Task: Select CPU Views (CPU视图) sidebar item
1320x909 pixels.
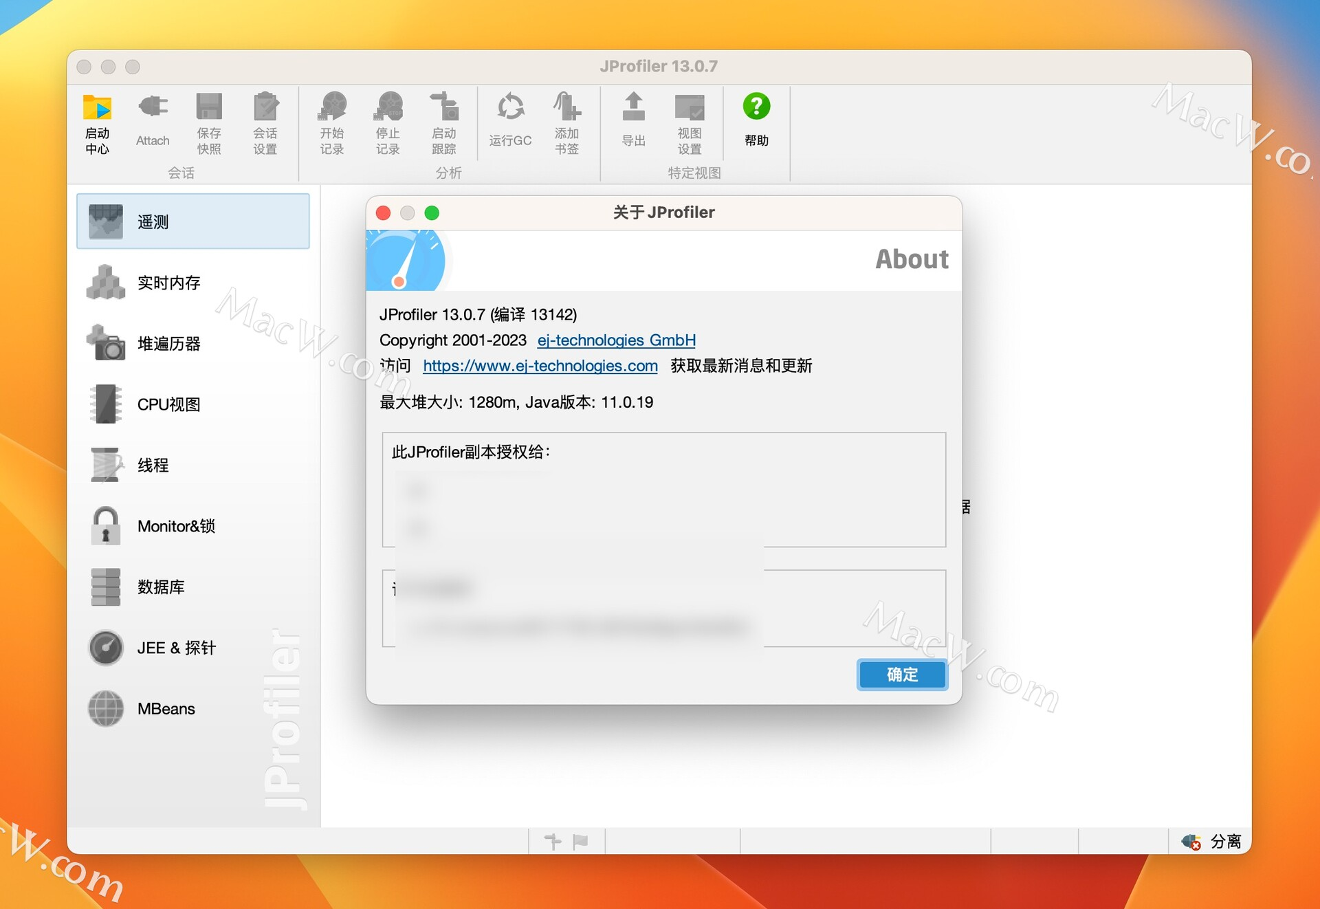Action: (168, 404)
